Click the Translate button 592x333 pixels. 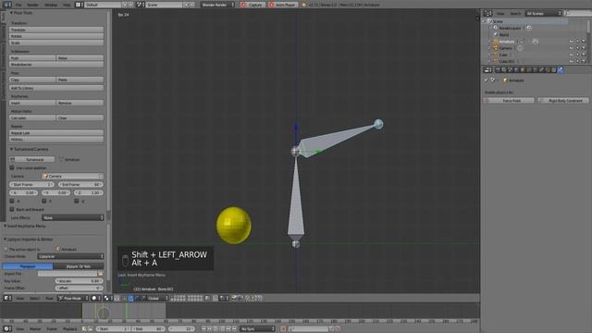click(x=56, y=30)
